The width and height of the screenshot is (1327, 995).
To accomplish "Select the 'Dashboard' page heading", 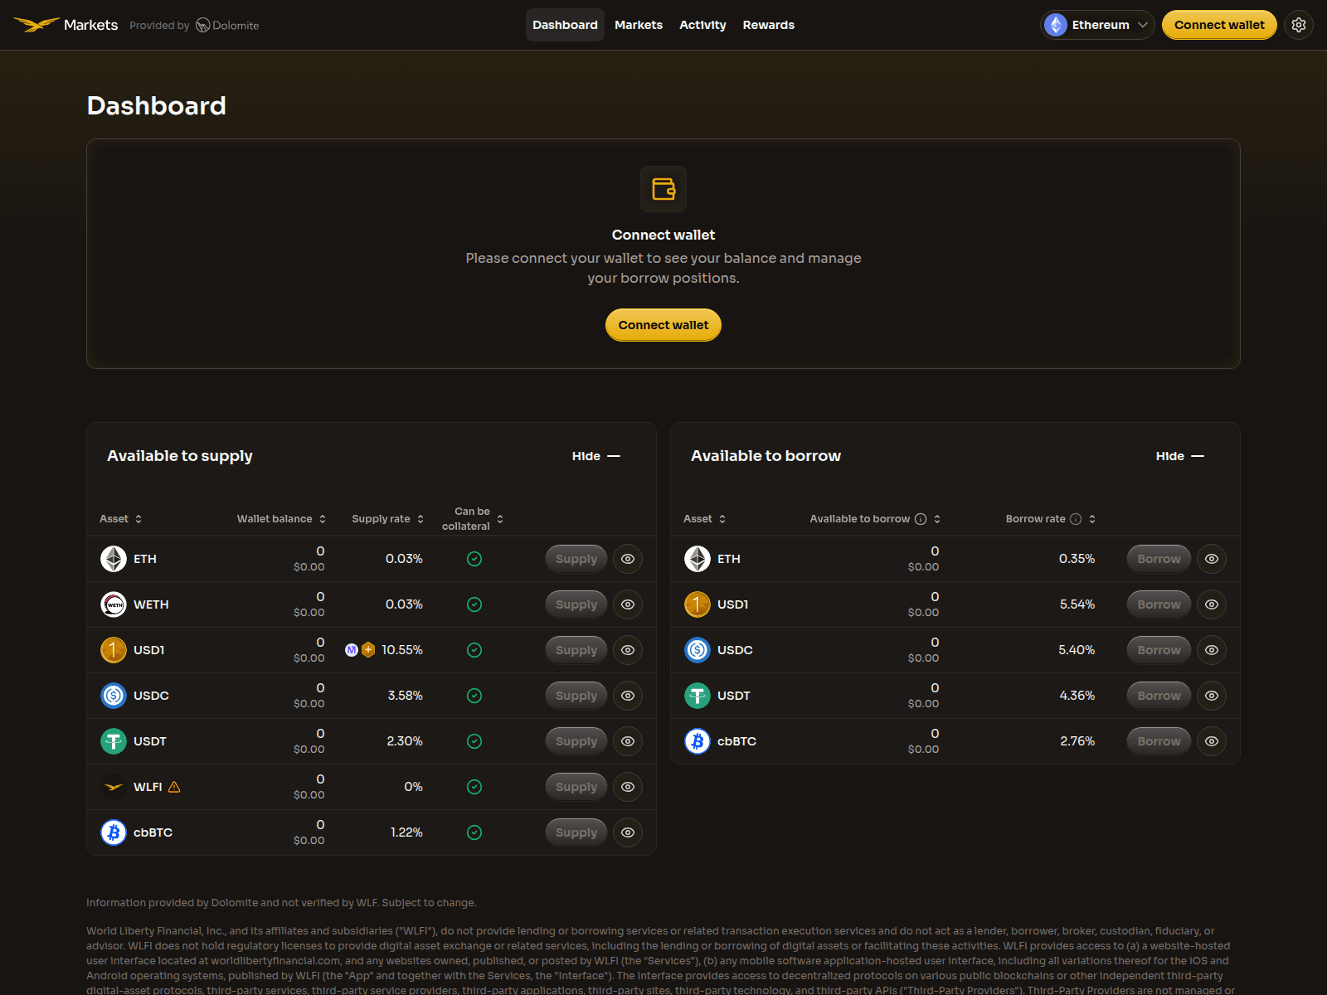I will click(157, 105).
